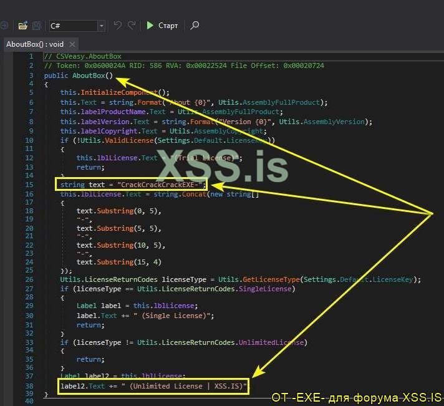Click GetLicenseType method on line 26
Image resolution: width=444 pixels, height=406 pixels.
pos(271,280)
